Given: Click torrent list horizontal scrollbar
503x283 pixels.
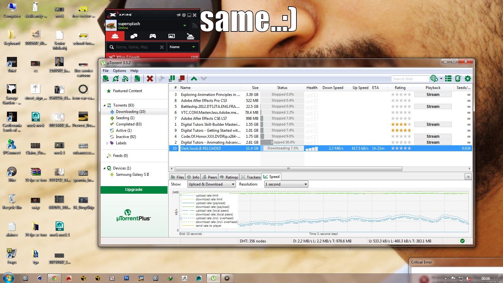Looking at the screenshot, I should tap(288, 169).
